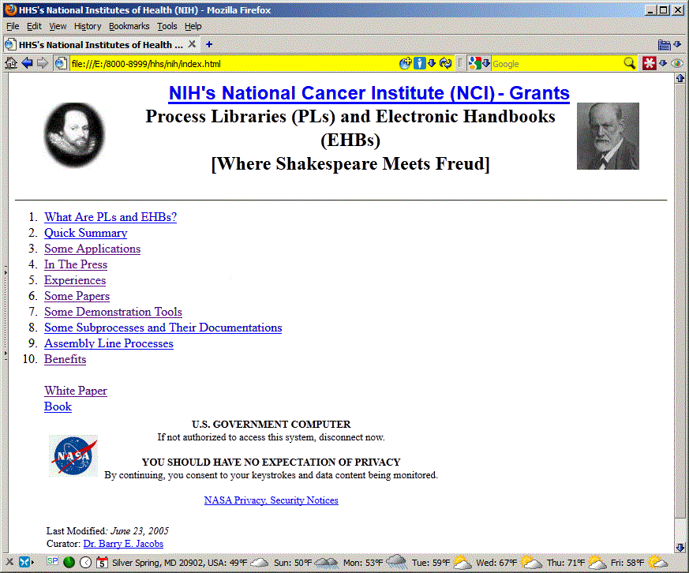
Task: Click the clock icon in status bar
Action: pyautogui.click(x=86, y=563)
